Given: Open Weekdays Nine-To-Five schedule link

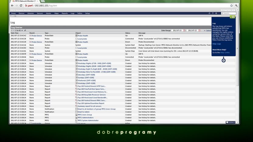Looking at the screenshot, I should [x=97, y=72].
